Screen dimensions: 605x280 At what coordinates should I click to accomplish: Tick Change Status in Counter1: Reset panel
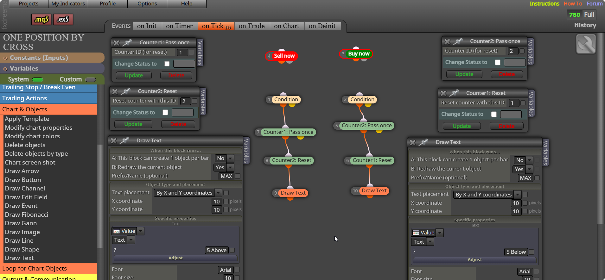pos(494,114)
